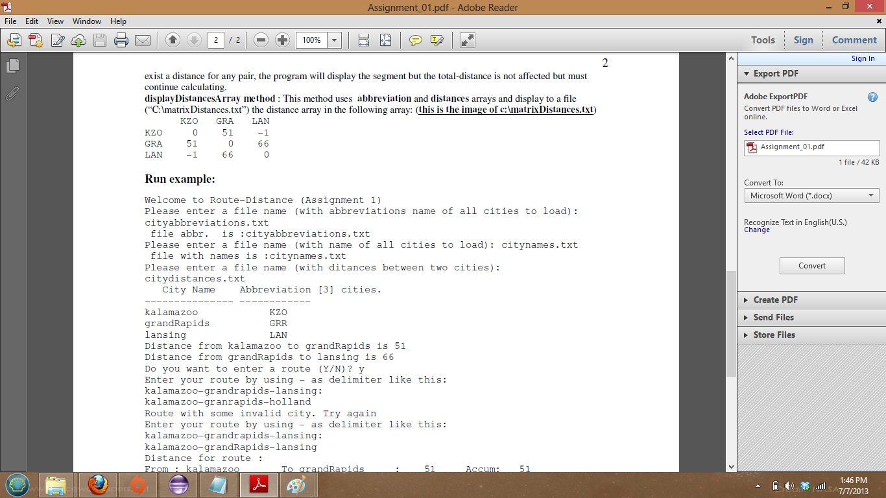The width and height of the screenshot is (886, 498).
Task: Collapse the Export PDF section
Action: [x=811, y=73]
